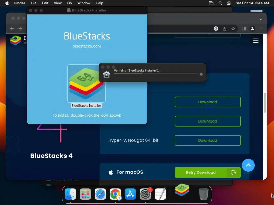The width and height of the screenshot is (274, 205).
Task: Open the Trash from the Dock
Action: click(204, 194)
